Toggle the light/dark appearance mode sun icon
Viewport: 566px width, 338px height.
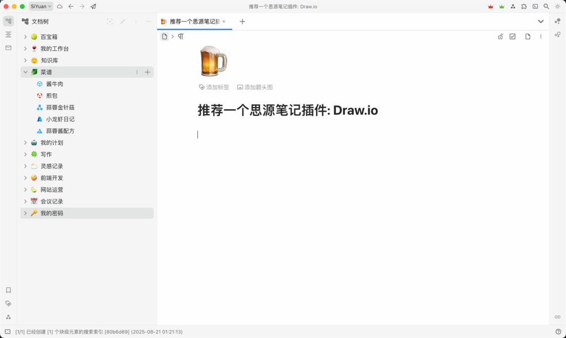coord(557,7)
